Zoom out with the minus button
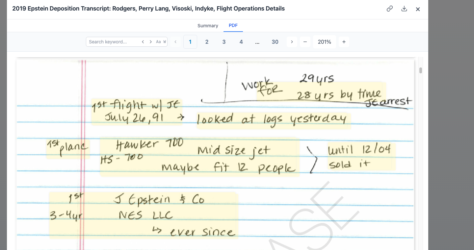Image resolution: width=474 pixels, height=250 pixels. coord(305,42)
